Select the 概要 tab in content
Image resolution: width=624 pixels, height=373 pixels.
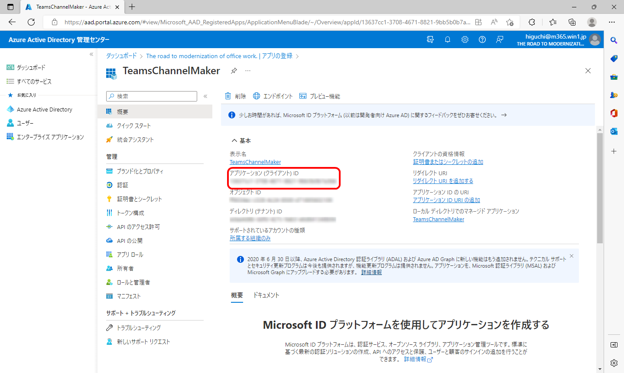pos(237,295)
